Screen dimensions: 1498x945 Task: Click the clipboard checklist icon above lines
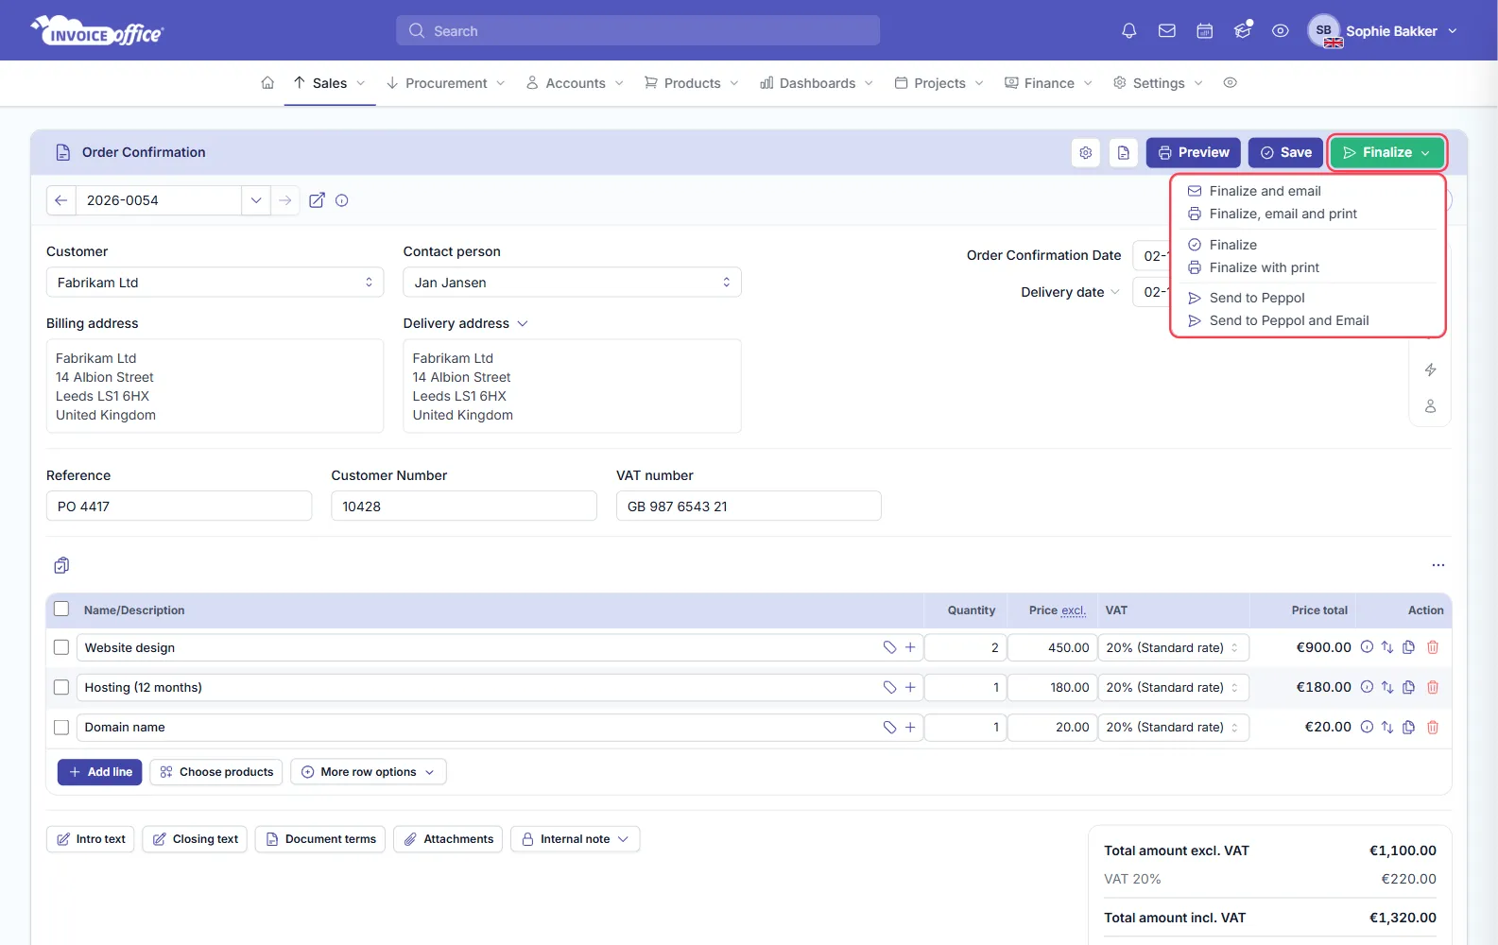pyautogui.click(x=61, y=565)
